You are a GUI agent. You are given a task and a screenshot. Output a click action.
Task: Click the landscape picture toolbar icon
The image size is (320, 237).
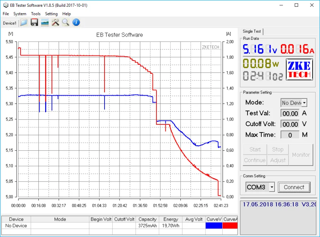(45, 23)
